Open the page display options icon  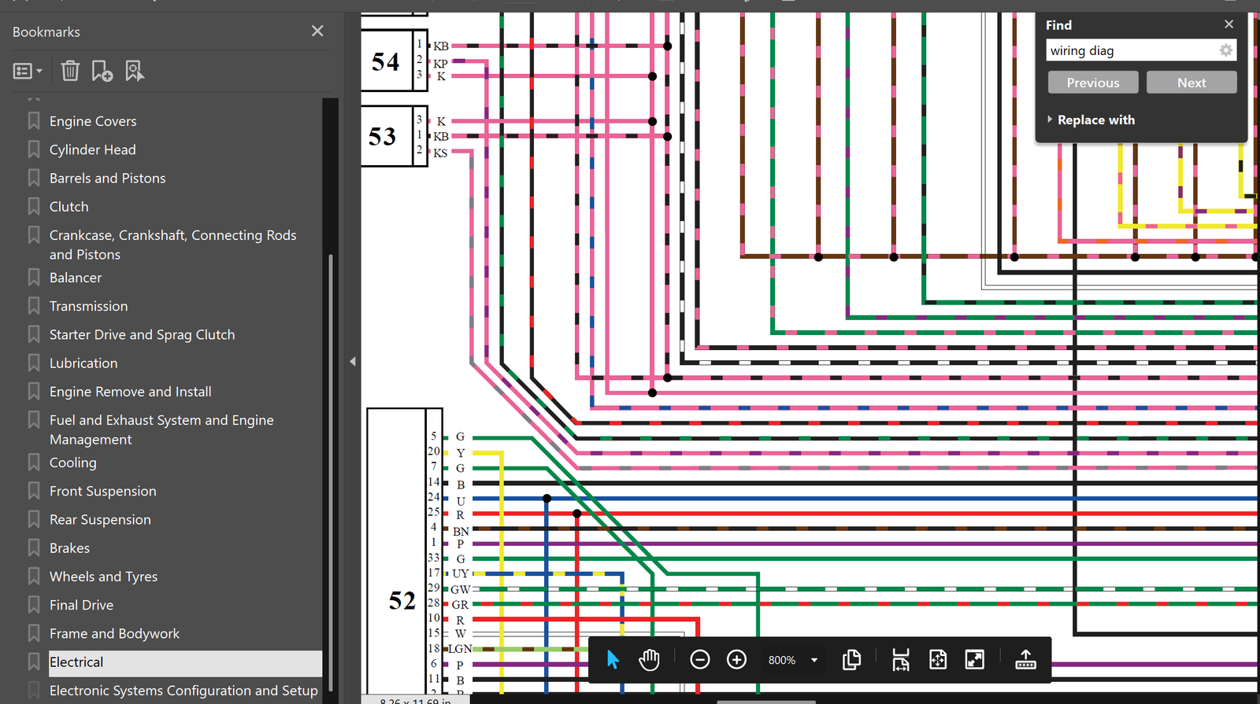[x=851, y=659]
